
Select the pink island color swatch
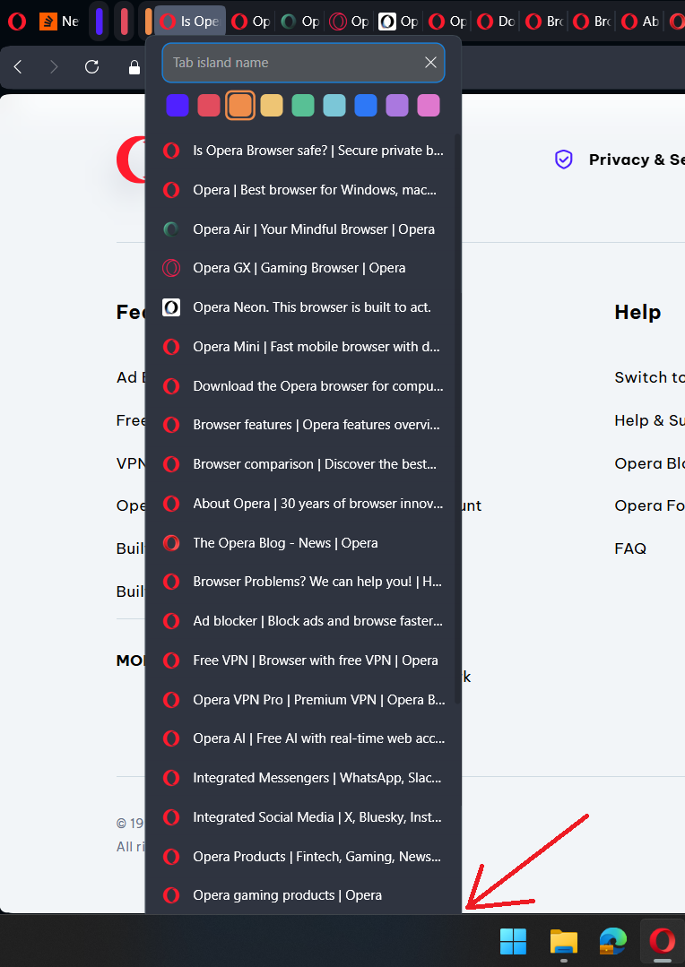click(x=429, y=105)
